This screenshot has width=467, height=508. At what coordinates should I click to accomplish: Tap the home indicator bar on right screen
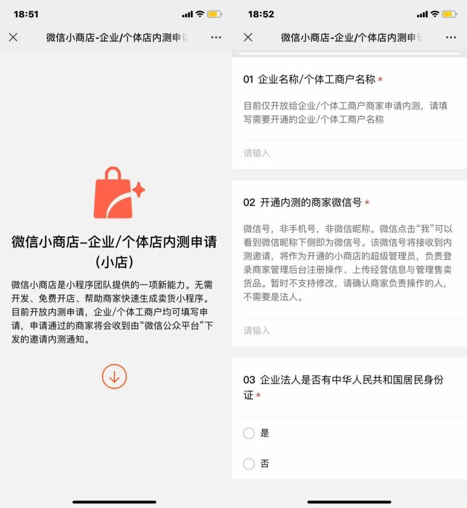coord(349,502)
